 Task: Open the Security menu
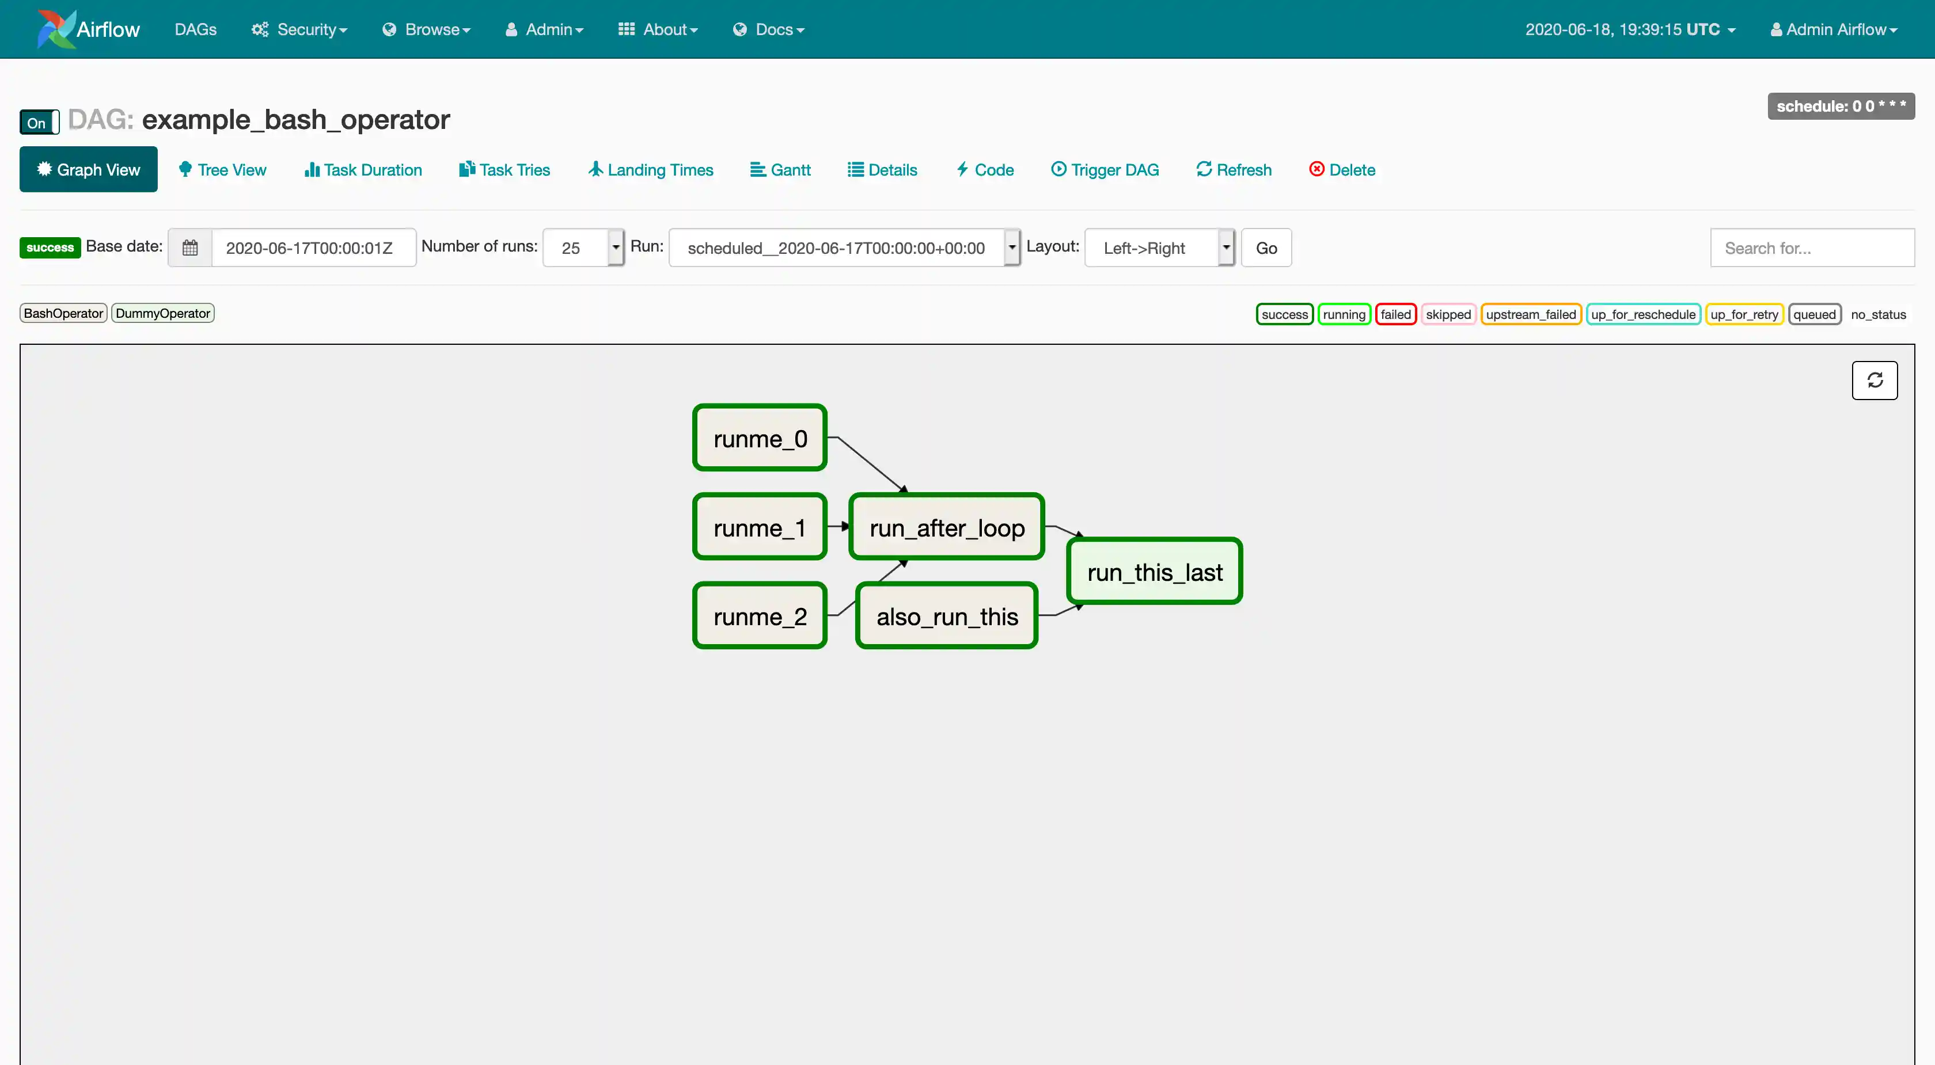pos(299,29)
